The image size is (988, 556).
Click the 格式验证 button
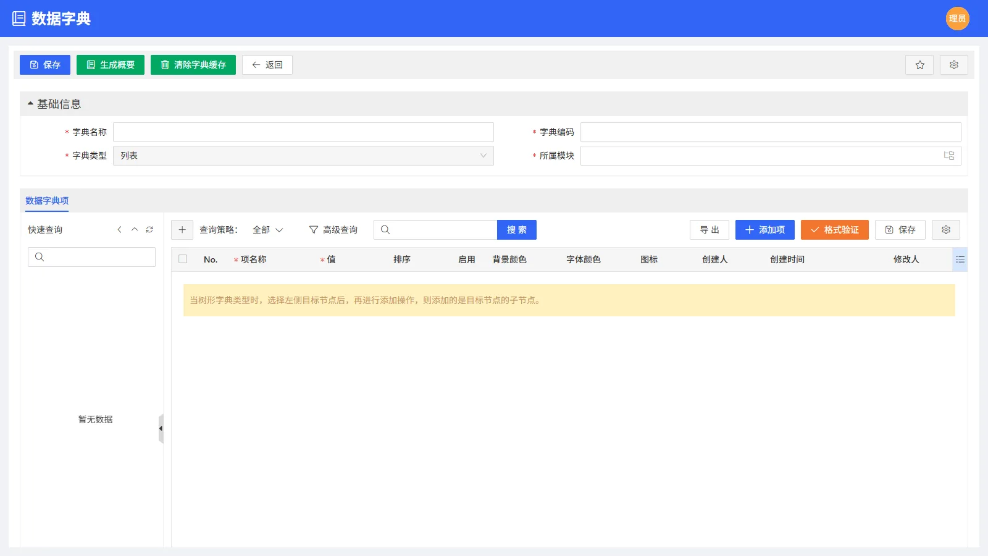pos(835,230)
